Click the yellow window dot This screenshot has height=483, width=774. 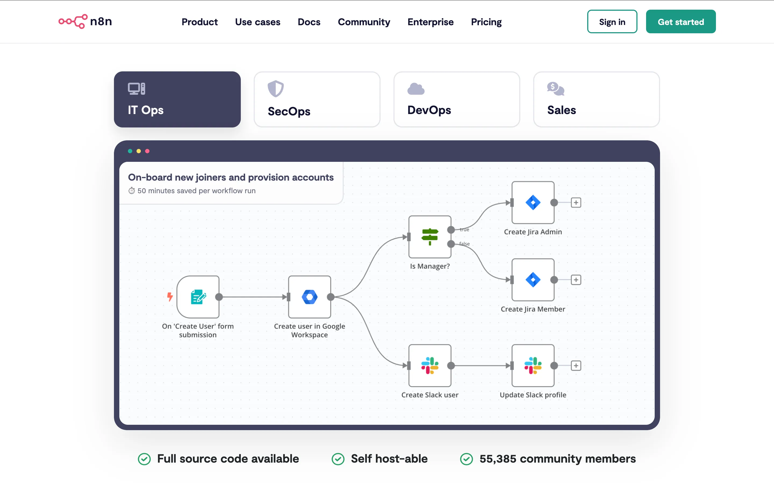[139, 151]
